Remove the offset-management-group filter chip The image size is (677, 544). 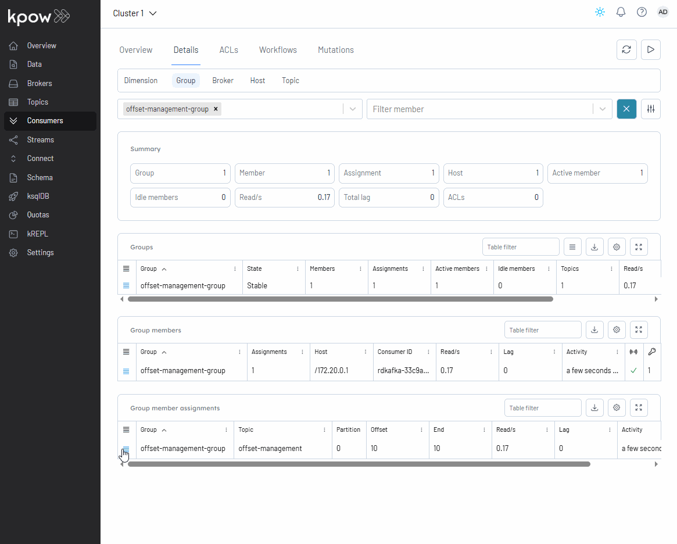point(216,109)
